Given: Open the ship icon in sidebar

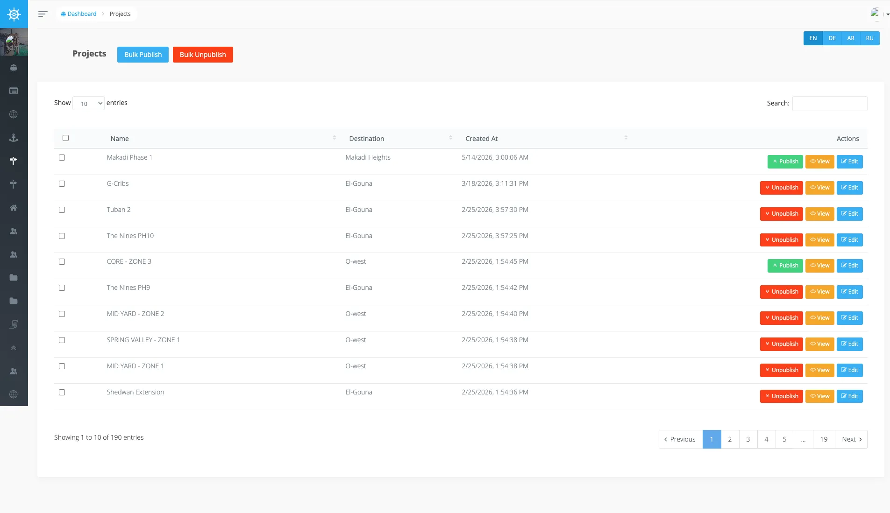Looking at the screenshot, I should pos(14,68).
